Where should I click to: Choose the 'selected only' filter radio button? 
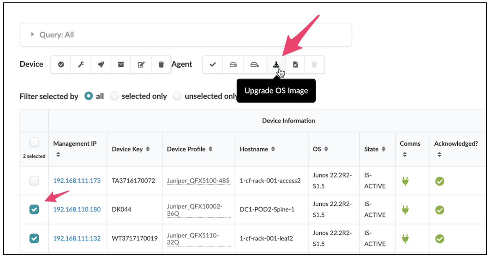point(114,96)
